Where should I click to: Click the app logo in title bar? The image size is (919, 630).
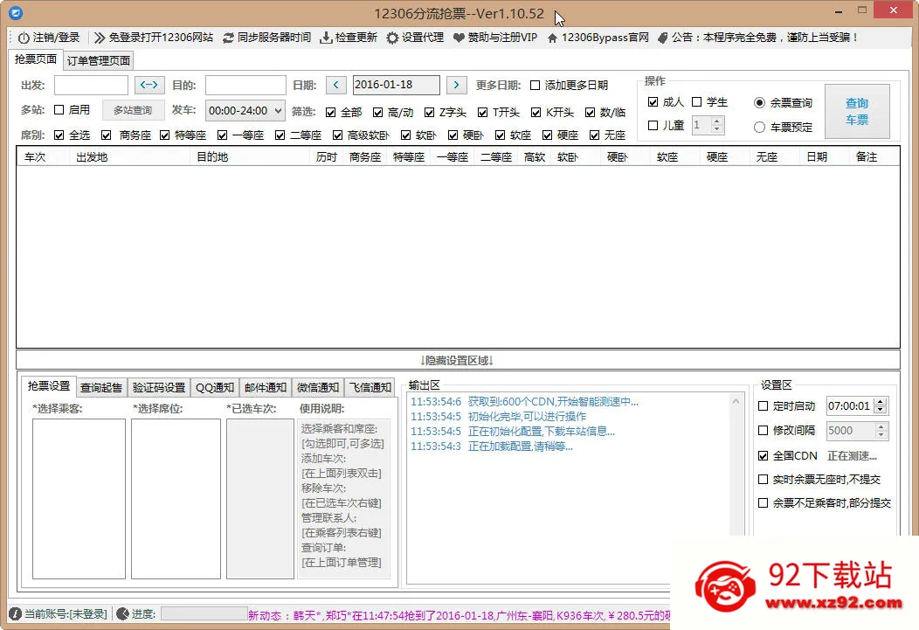pyautogui.click(x=16, y=12)
